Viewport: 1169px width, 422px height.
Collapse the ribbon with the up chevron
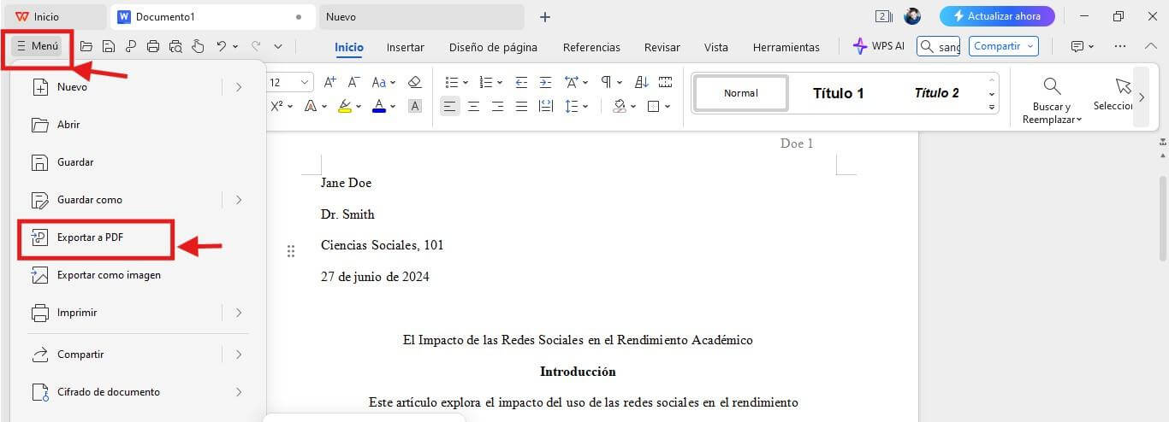click(1149, 46)
